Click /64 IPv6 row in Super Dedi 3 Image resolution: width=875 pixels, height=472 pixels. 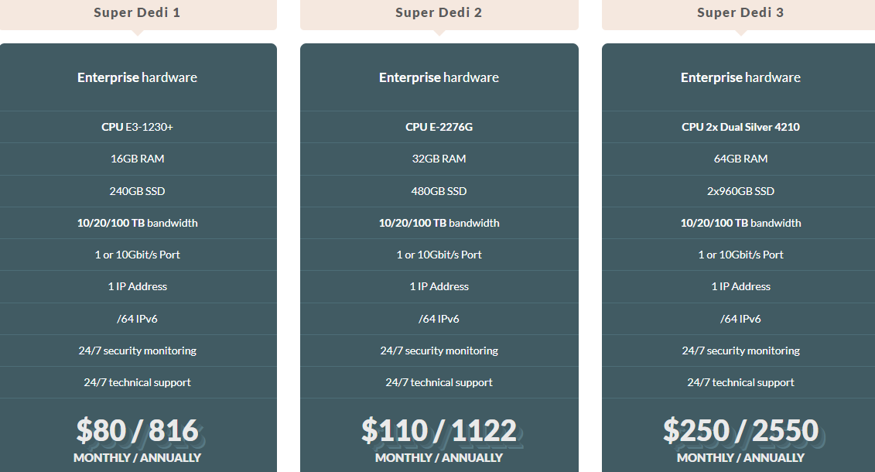coord(740,319)
